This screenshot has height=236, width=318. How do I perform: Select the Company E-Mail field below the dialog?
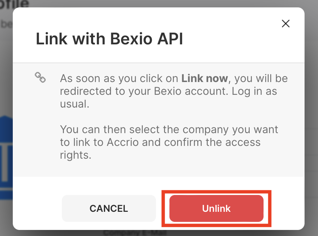[135, 233]
